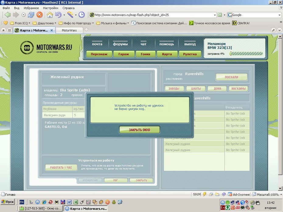Click the ШАХТЫ filter button

(x=196, y=89)
